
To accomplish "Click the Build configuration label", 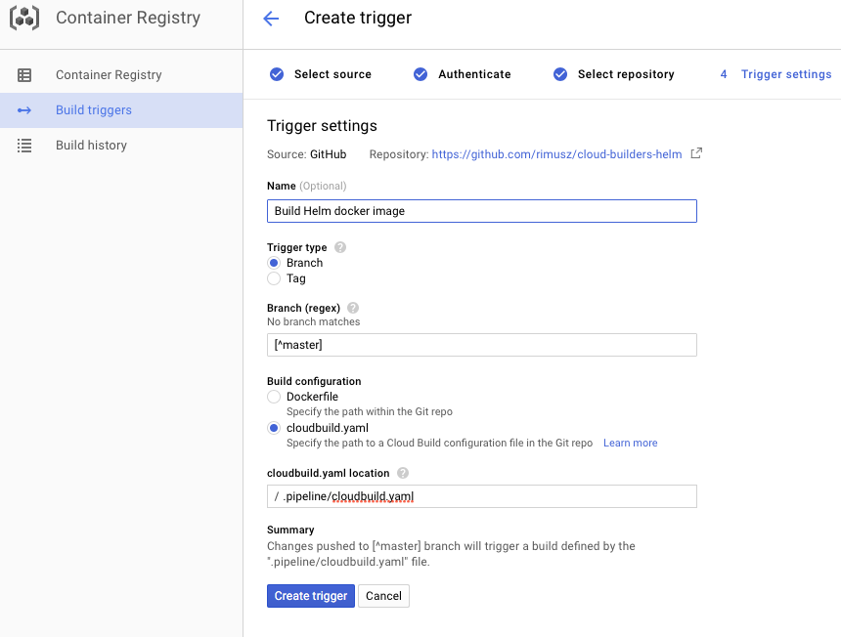I will click(x=314, y=381).
